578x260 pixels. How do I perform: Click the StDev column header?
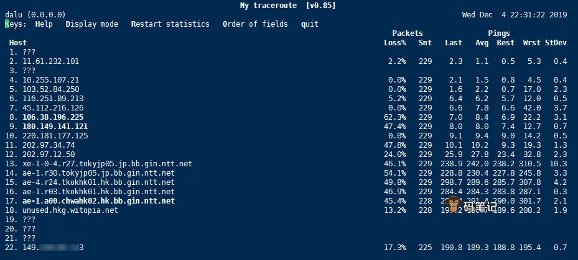(556, 42)
